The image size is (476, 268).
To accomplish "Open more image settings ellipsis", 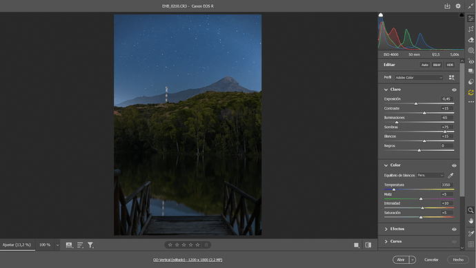I will (x=471, y=102).
